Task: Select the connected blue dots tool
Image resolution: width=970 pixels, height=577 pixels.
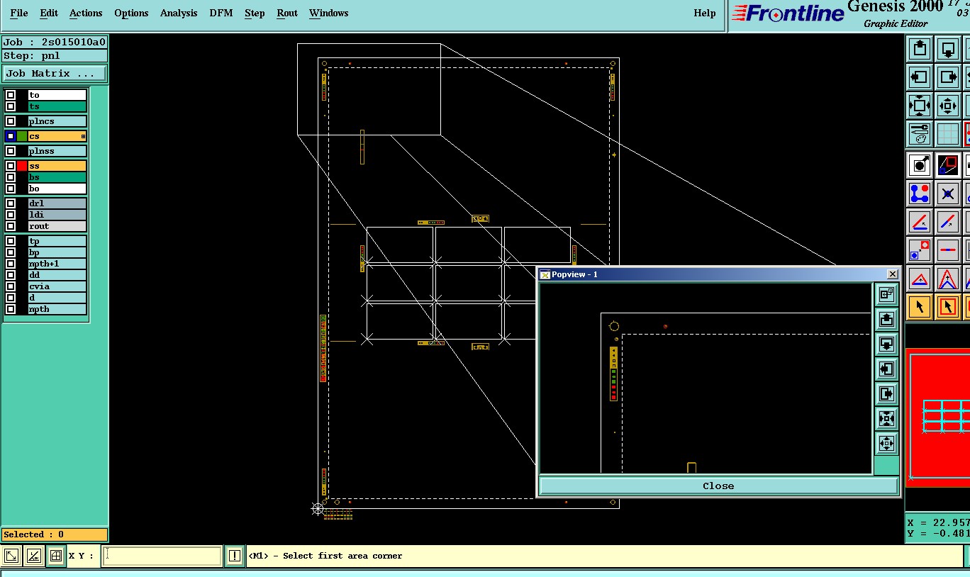Action: point(920,194)
